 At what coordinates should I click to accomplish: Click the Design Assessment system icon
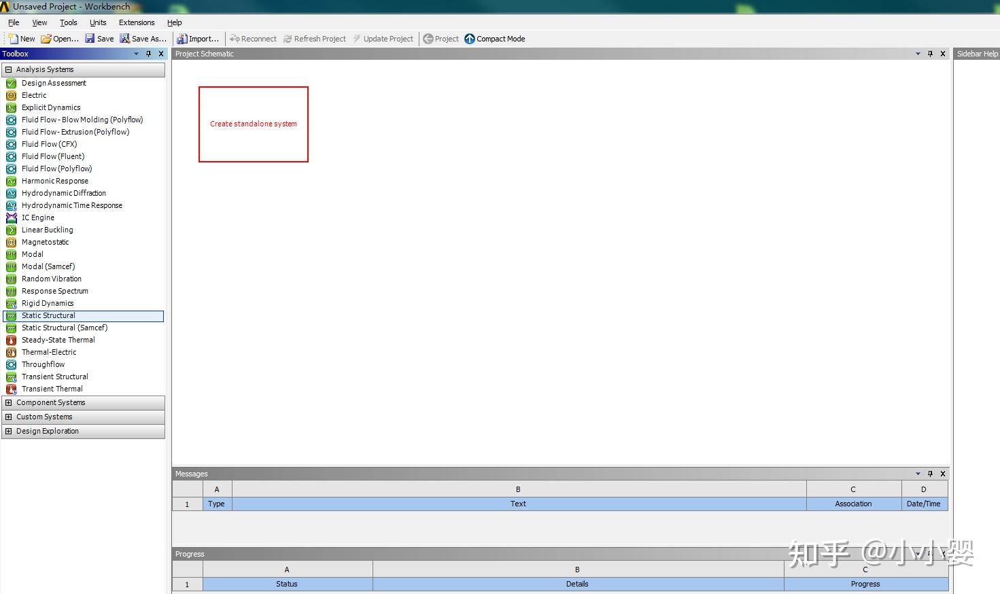click(11, 83)
